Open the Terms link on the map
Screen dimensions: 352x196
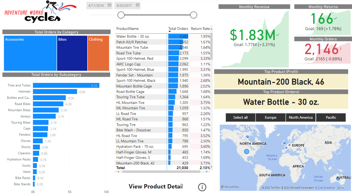[x=340, y=188]
